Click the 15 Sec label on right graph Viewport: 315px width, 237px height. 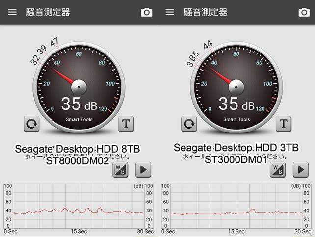tap(236, 232)
